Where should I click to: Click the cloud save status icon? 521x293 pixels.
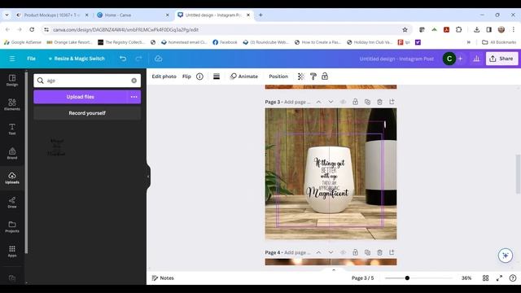click(x=158, y=59)
